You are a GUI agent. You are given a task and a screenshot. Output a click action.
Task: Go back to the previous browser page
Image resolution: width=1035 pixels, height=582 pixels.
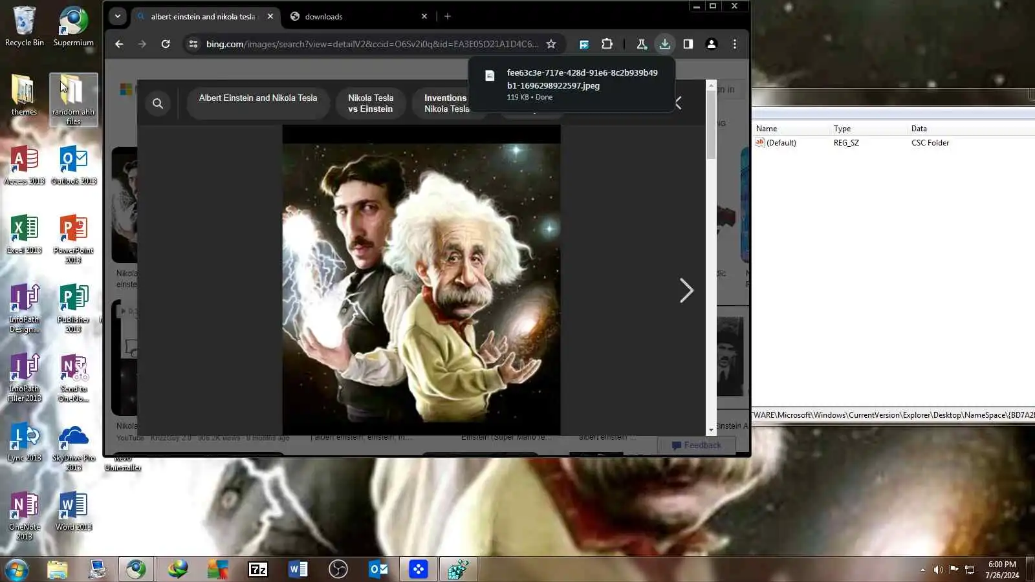(x=119, y=44)
